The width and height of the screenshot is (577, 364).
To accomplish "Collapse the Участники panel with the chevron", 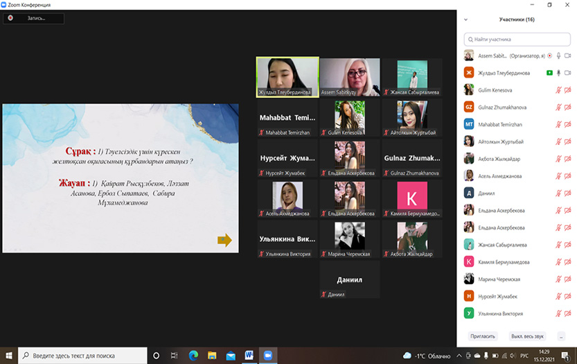I will coord(466,19).
